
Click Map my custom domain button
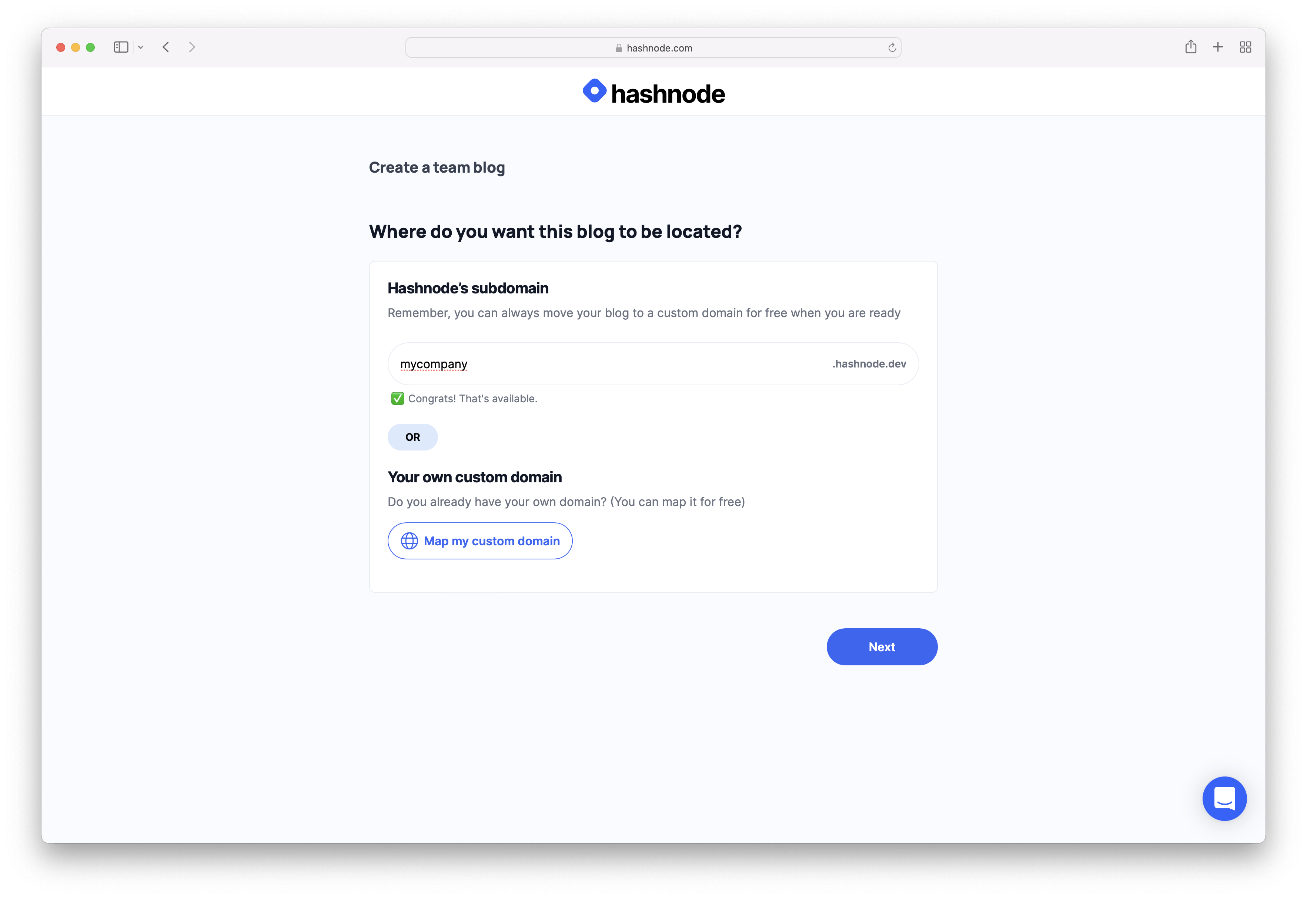[480, 541]
